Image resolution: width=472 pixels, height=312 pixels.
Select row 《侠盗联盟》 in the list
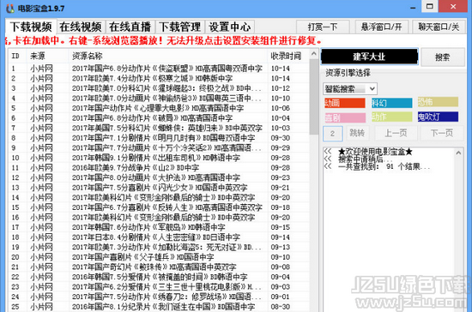coord(159,69)
